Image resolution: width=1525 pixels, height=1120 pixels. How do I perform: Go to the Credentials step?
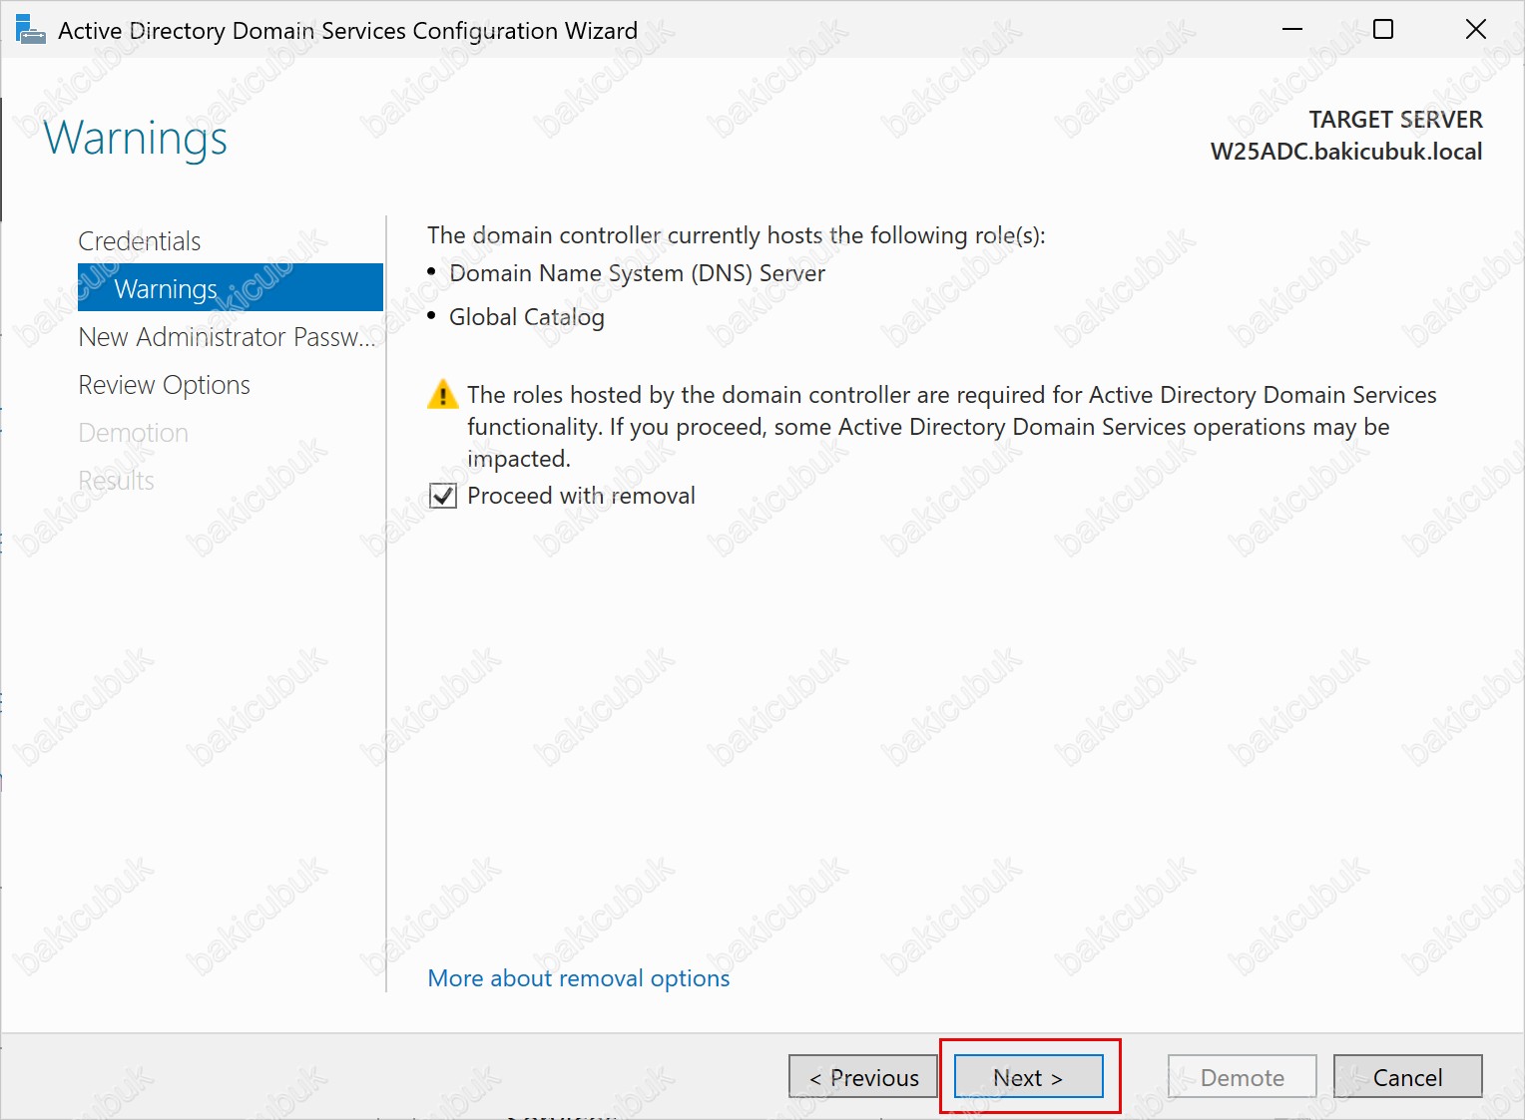(140, 241)
